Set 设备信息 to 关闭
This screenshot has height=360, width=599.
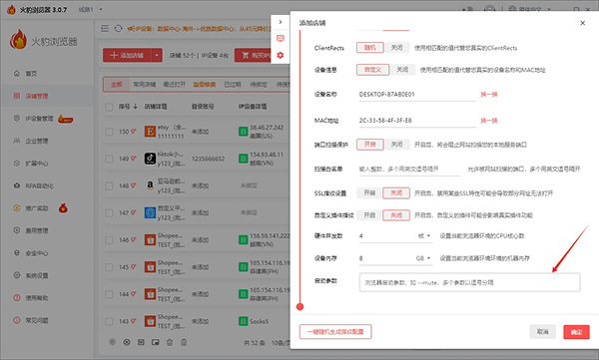(x=402, y=70)
